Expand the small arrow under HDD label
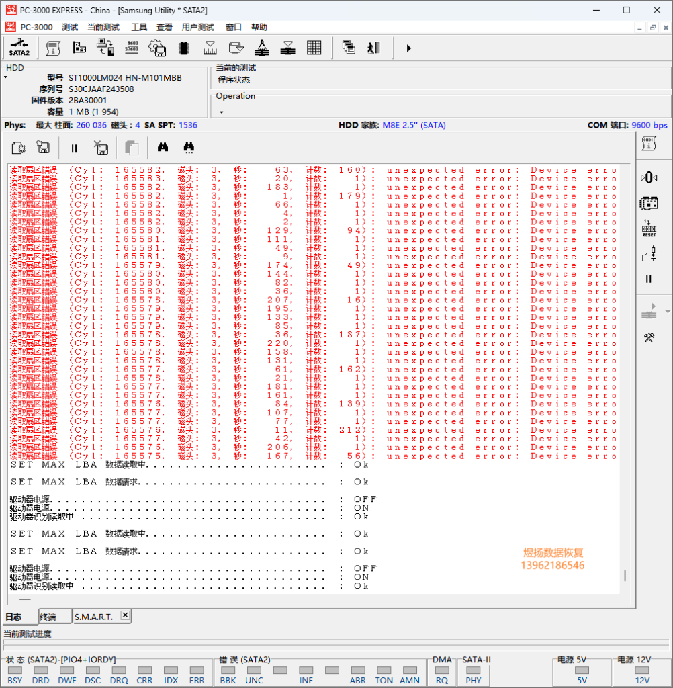Screen dimensions: 673x688 click(6, 77)
